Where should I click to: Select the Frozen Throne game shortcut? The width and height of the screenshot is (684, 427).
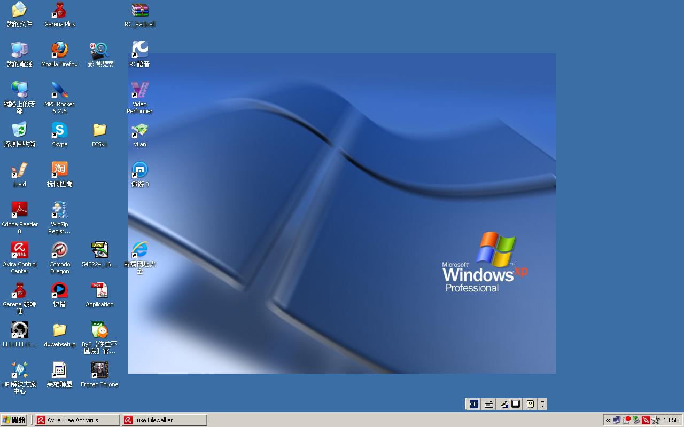99,370
